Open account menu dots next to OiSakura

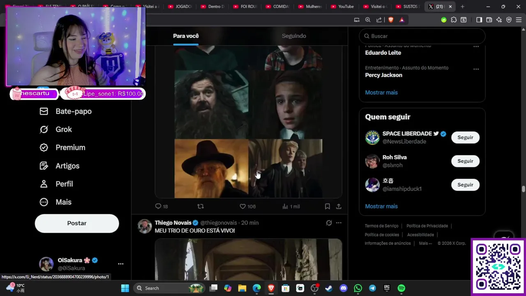click(120, 264)
